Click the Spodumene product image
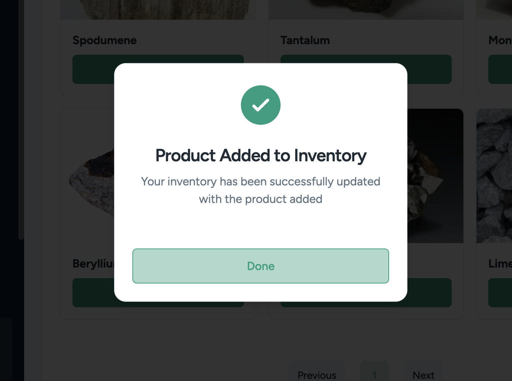512x381 pixels. [158, 9]
